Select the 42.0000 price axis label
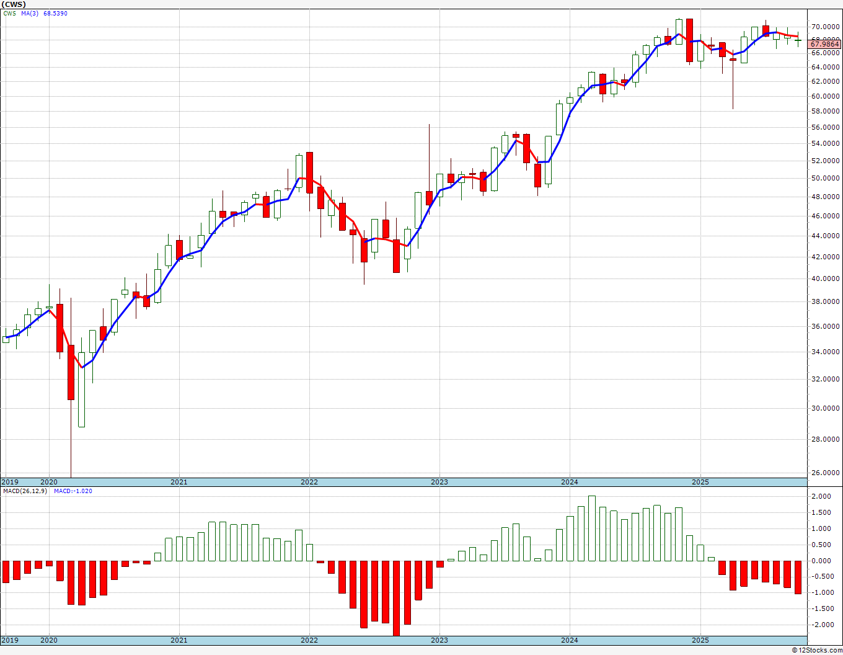 [x=826, y=257]
